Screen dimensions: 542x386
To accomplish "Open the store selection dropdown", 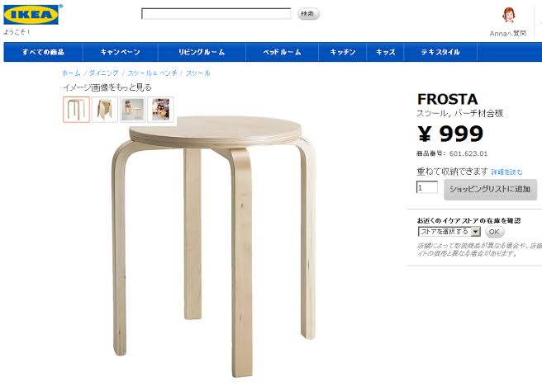I will [449, 232].
